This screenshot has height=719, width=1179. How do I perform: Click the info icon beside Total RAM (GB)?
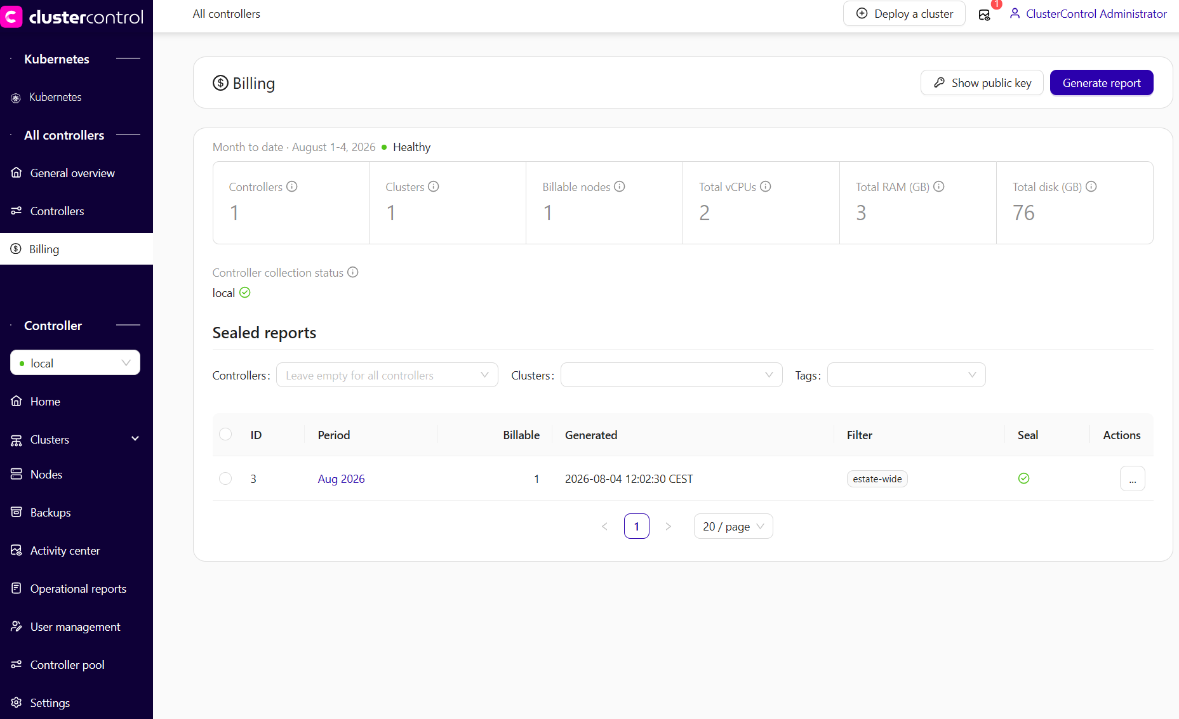[939, 187]
